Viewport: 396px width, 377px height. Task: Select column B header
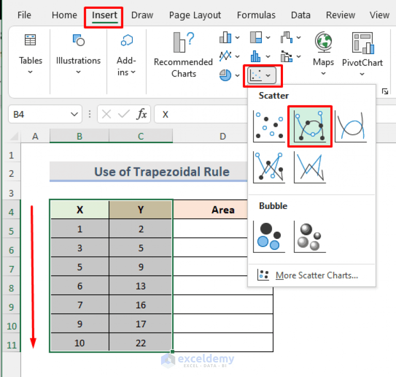[80, 137]
